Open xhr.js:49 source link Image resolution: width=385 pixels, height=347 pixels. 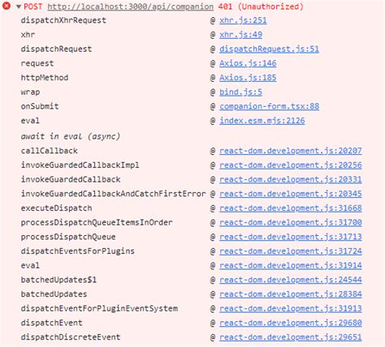pyautogui.click(x=240, y=35)
